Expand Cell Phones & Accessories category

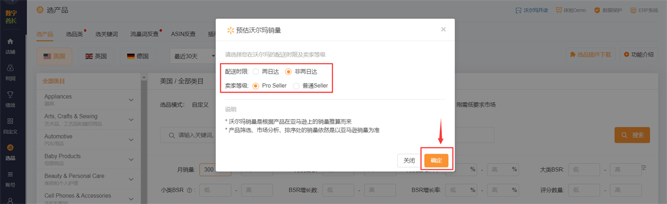(x=131, y=198)
